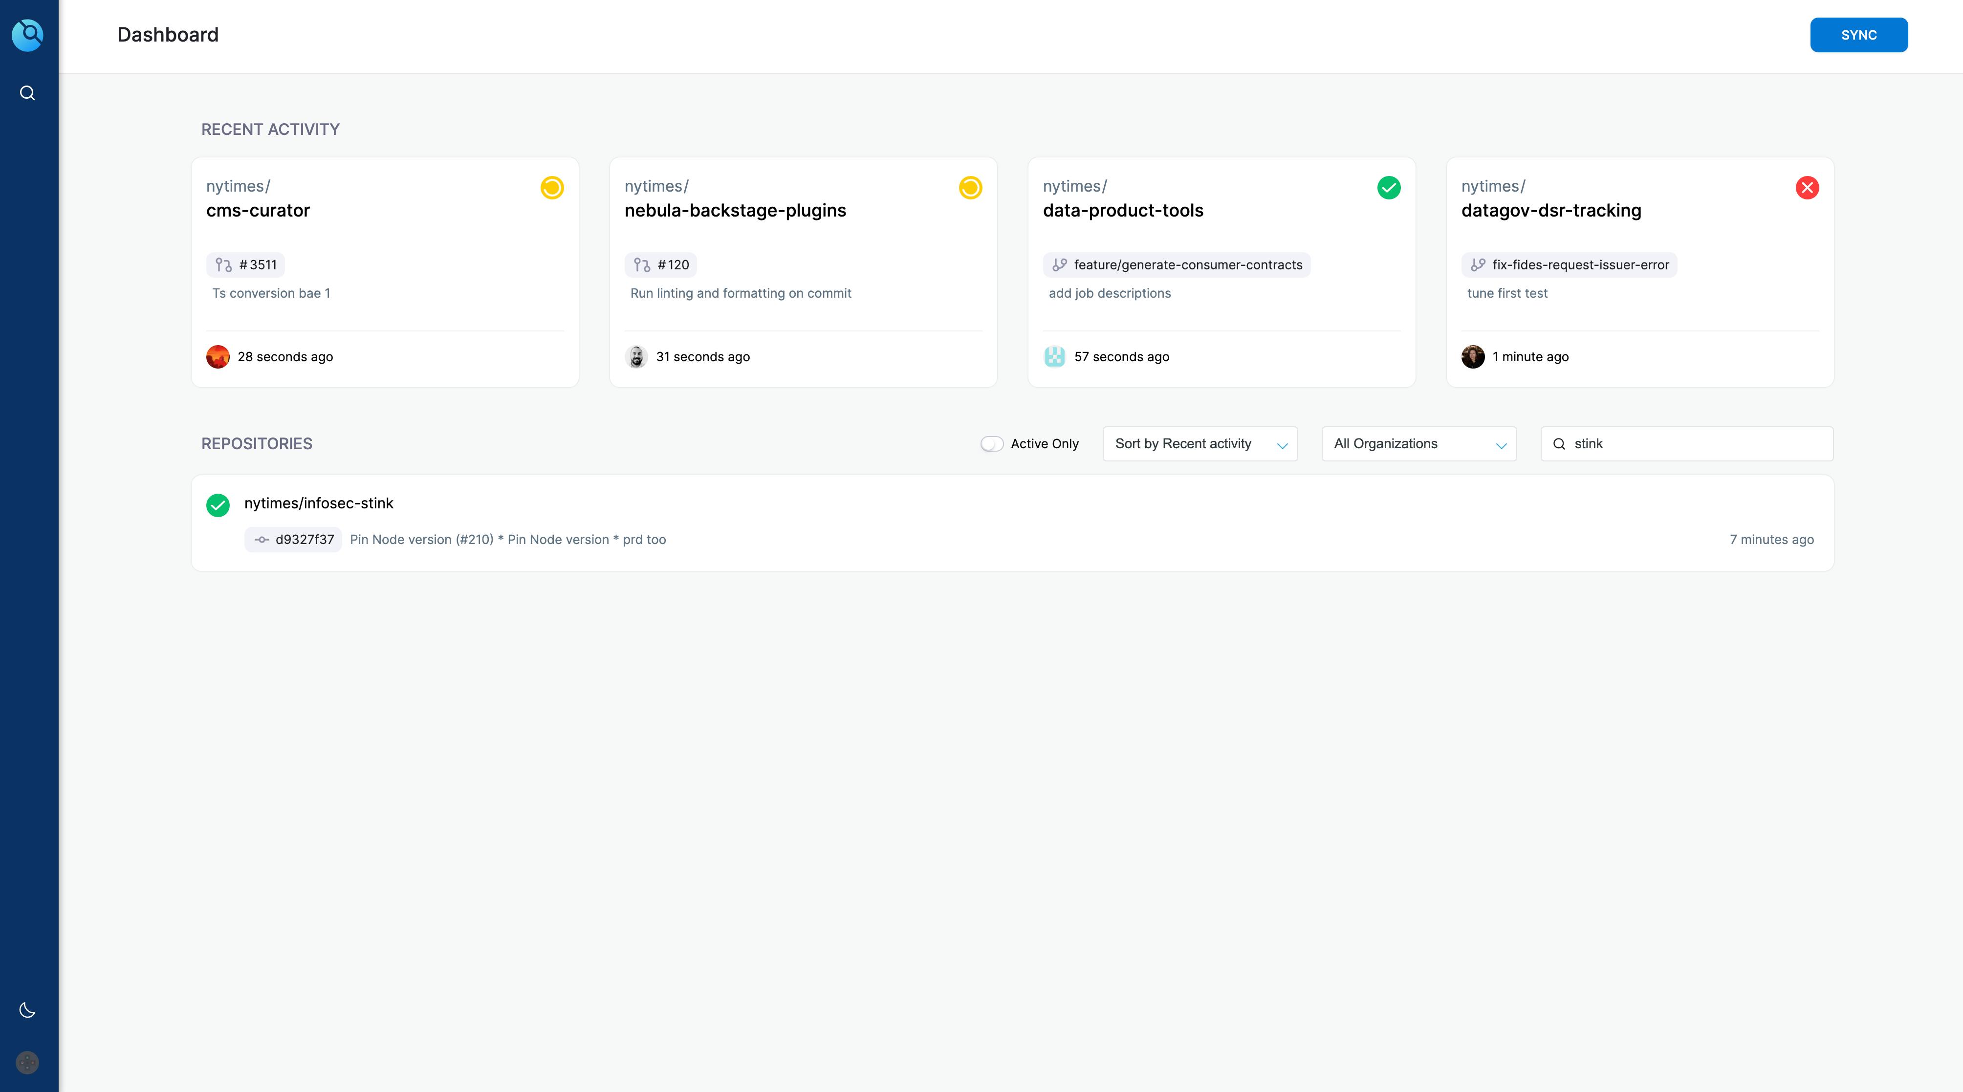Click the nytimes/infosec-stink repository link
The image size is (1963, 1092).
click(x=319, y=502)
